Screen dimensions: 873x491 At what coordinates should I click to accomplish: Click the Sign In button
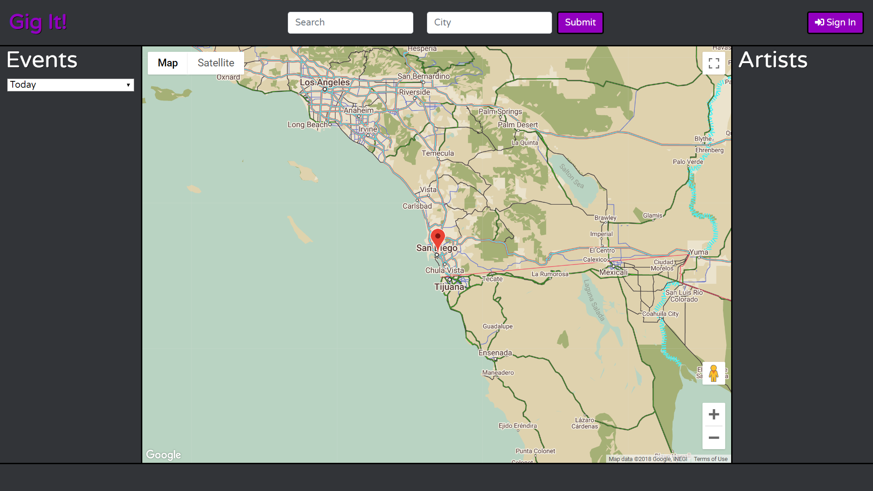click(835, 23)
